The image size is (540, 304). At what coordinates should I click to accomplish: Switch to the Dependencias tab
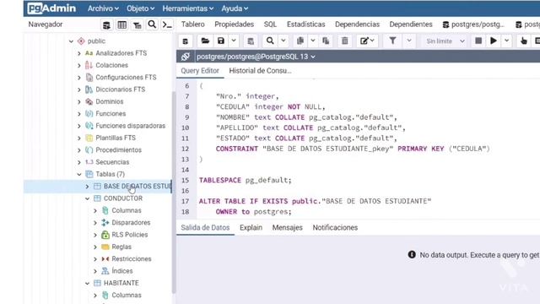click(357, 24)
